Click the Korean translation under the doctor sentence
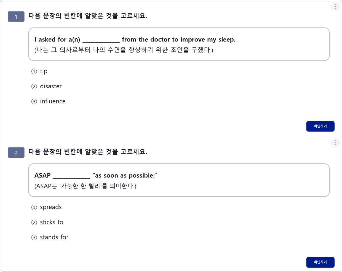 tap(124, 50)
